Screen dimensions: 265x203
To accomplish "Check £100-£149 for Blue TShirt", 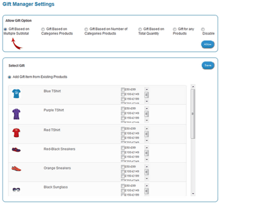I will [x=123, y=94].
